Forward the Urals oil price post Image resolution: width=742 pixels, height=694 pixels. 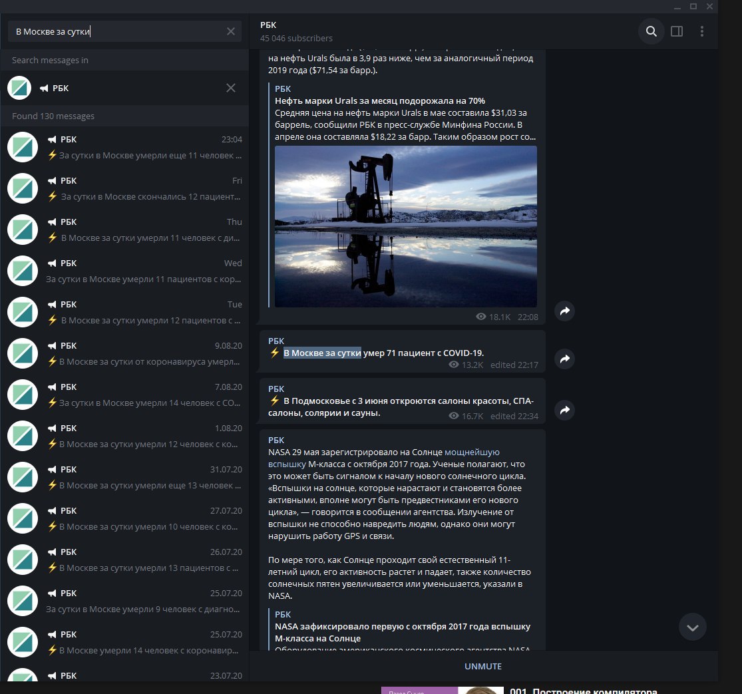tap(564, 311)
